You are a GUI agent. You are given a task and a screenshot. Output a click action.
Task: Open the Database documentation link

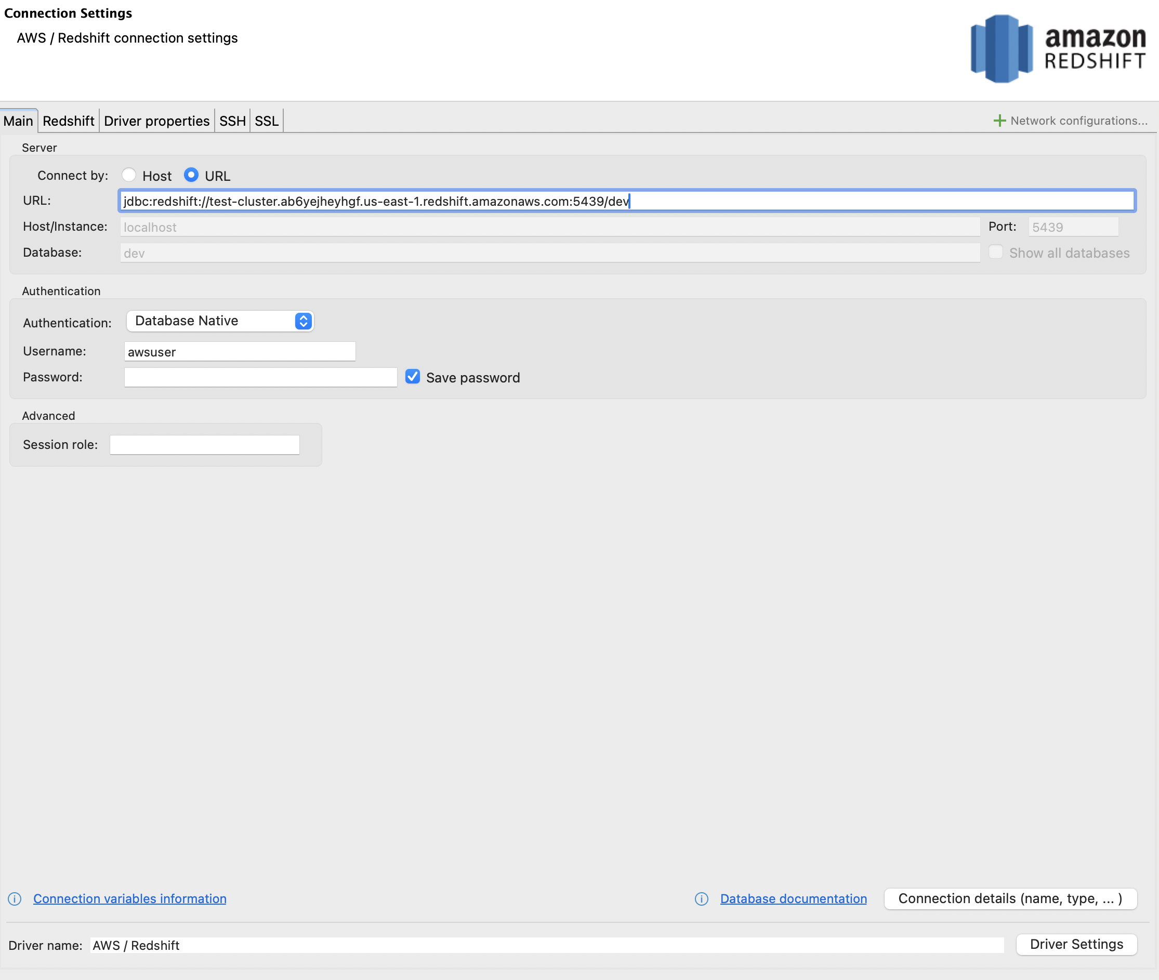click(x=793, y=899)
